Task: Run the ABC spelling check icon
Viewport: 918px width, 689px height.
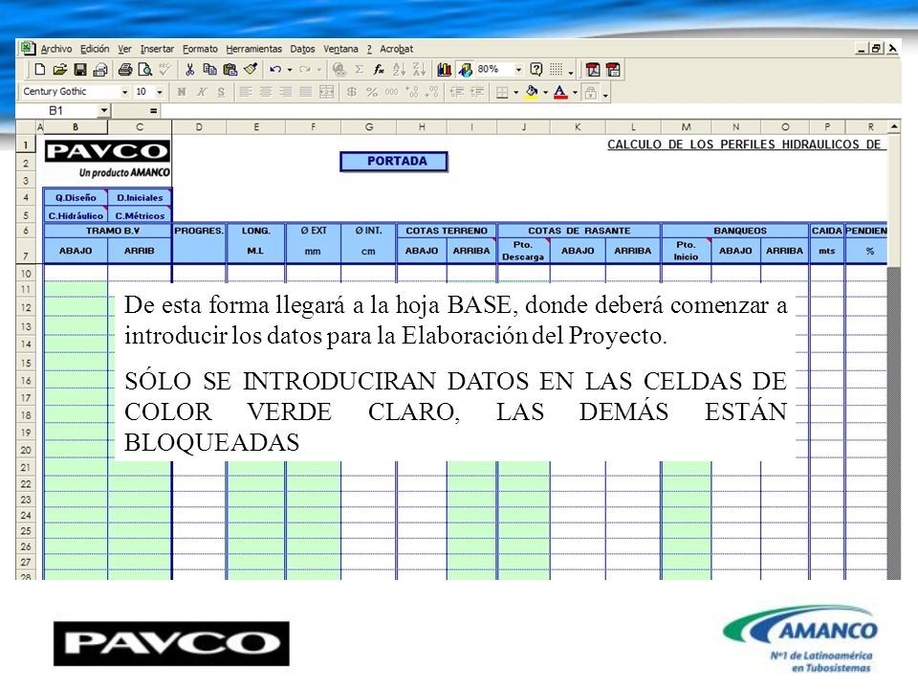Action: pos(164,70)
